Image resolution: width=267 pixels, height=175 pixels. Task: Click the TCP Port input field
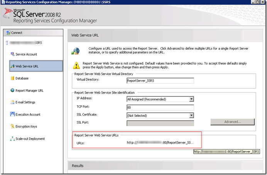click(x=160, y=107)
